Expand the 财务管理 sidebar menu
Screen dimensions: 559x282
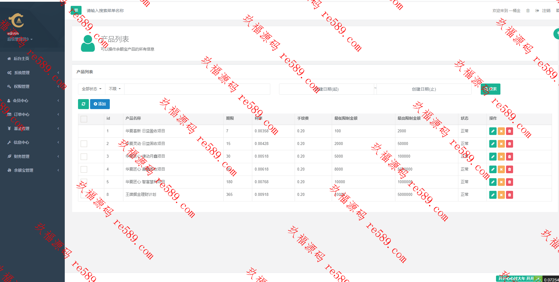[32, 156]
